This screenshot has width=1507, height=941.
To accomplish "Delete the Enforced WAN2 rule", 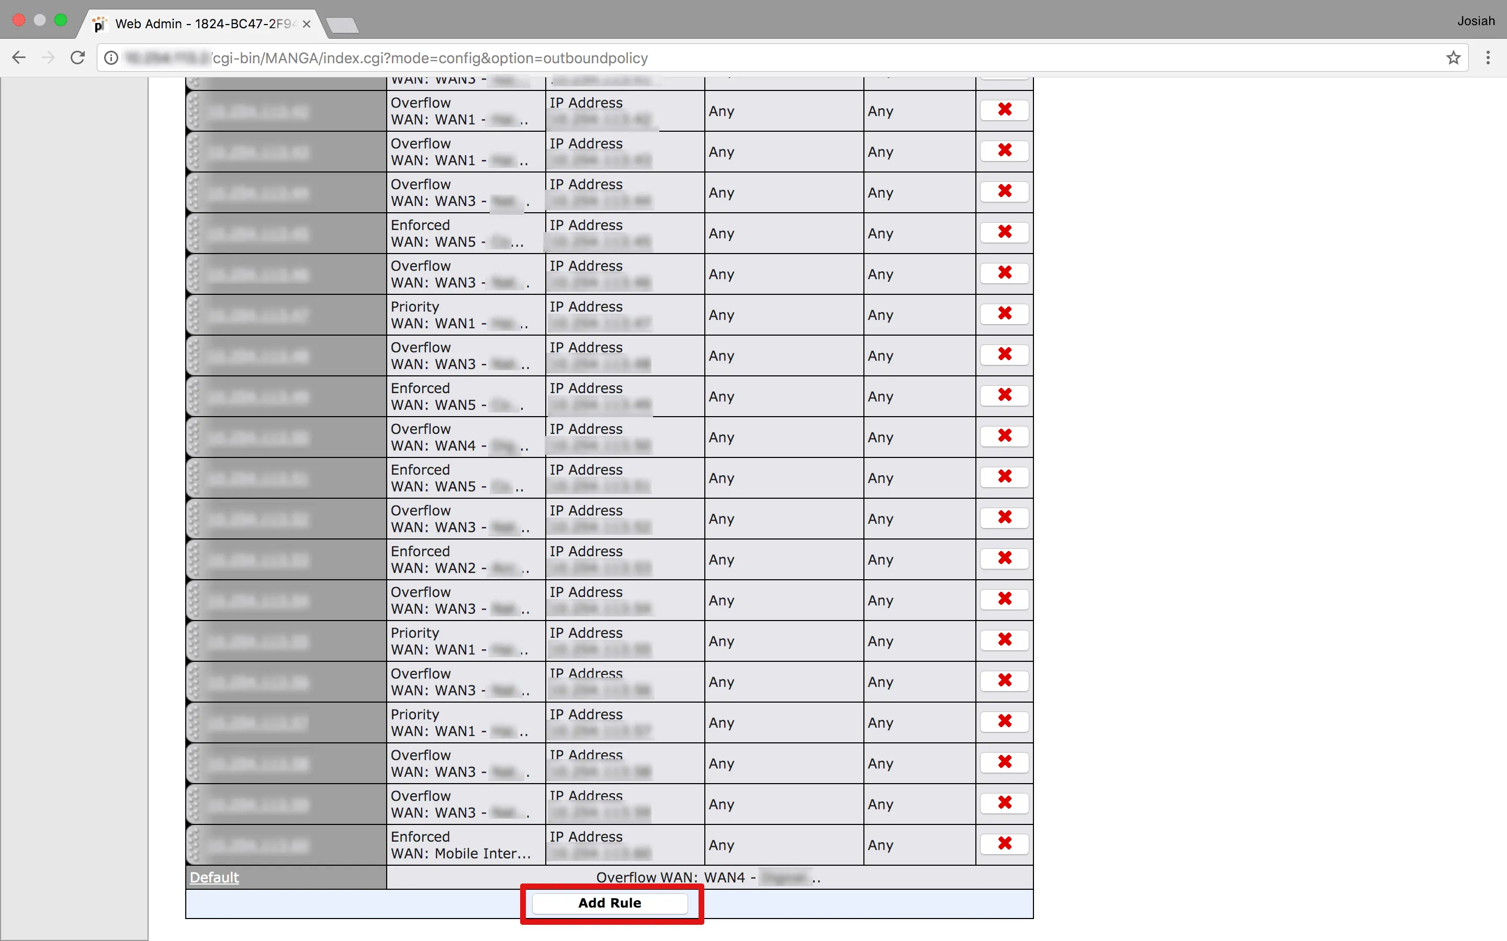I will 1004,558.
